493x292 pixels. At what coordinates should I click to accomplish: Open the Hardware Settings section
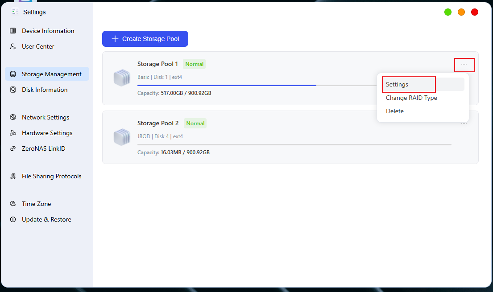point(47,133)
